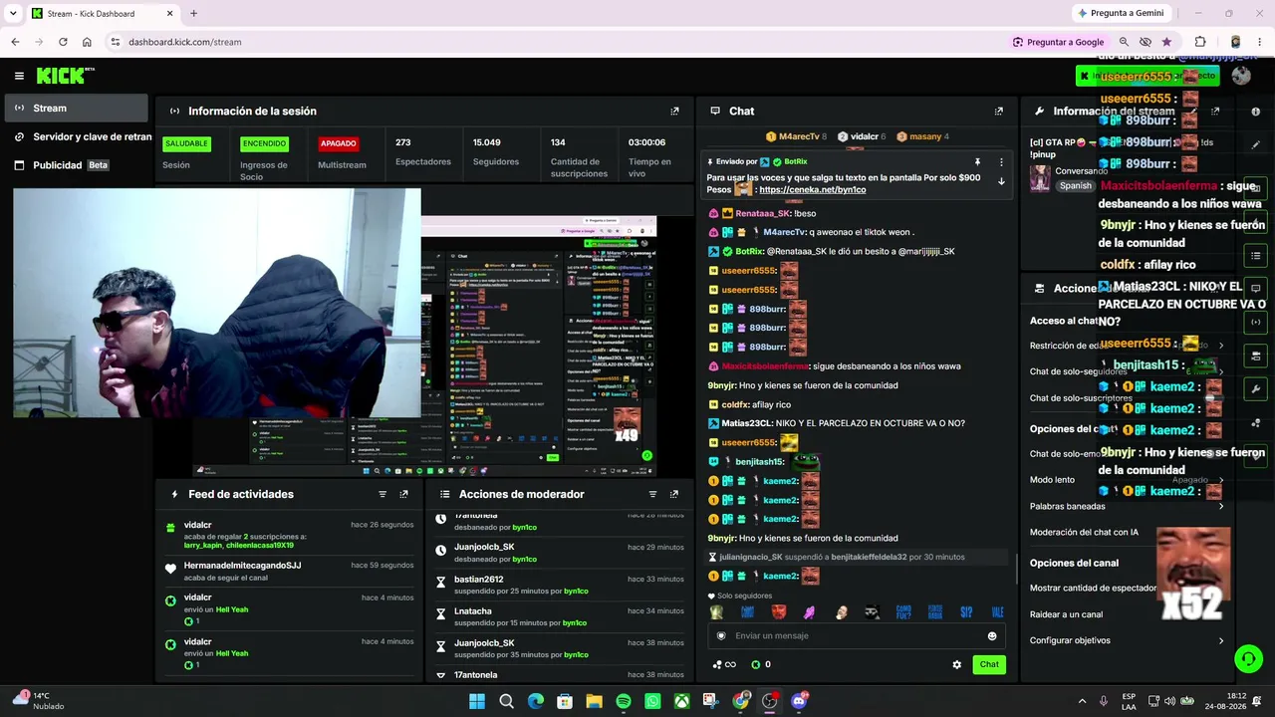
Task: Click the browser address bar
Action: click(x=558, y=42)
